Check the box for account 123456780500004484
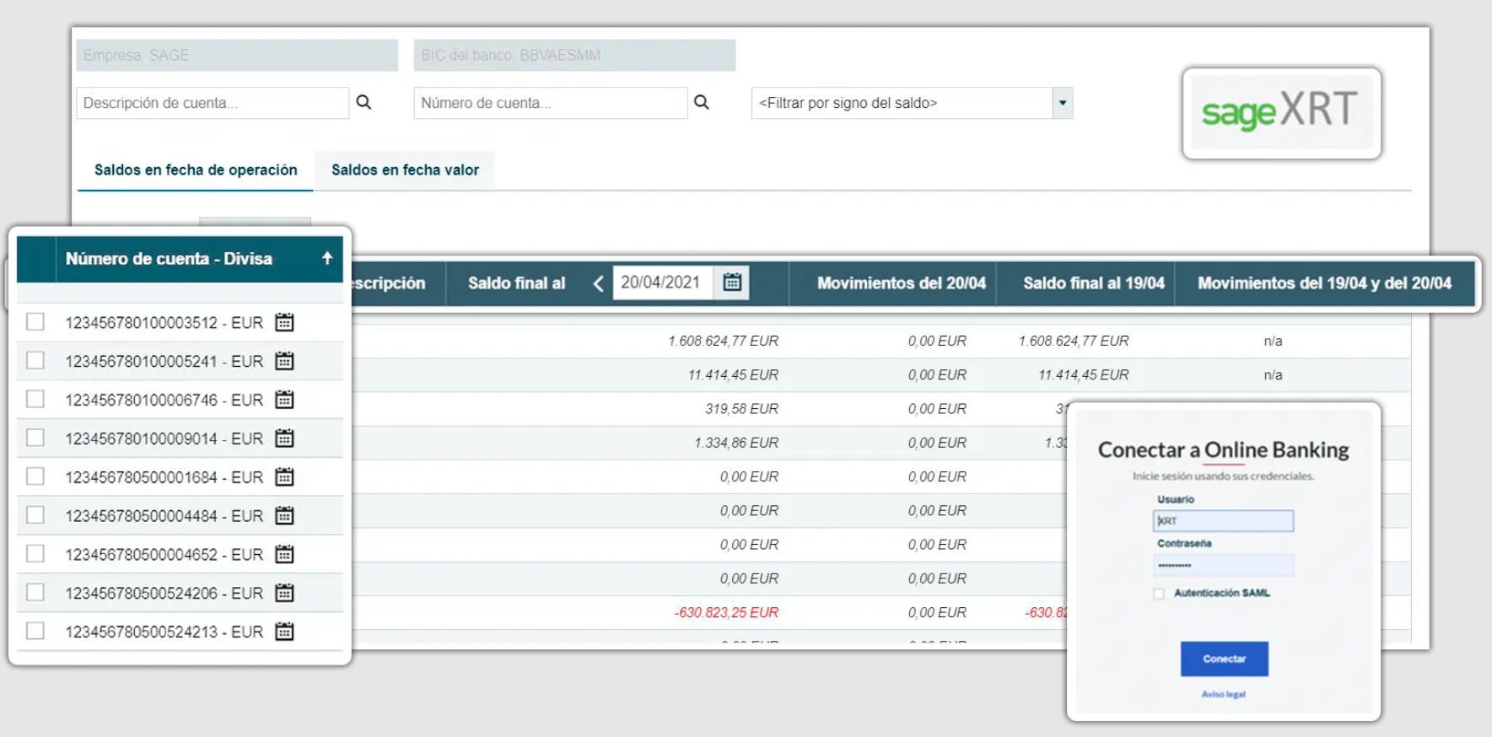The image size is (1492, 737). (x=35, y=514)
